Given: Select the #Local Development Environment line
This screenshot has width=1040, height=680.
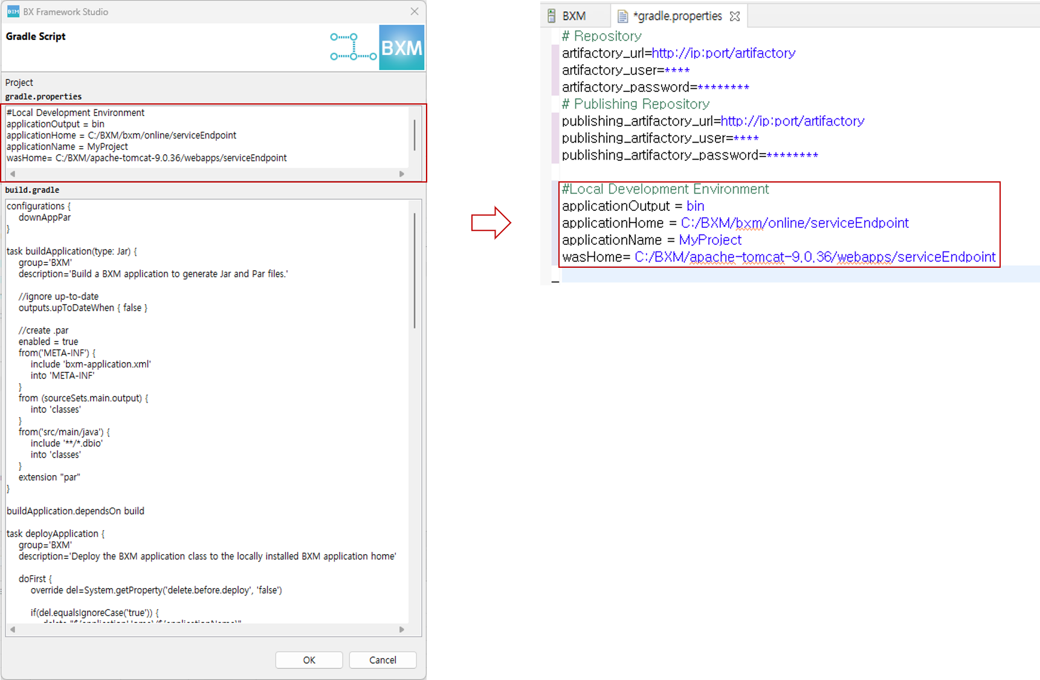Looking at the screenshot, I should [665, 189].
